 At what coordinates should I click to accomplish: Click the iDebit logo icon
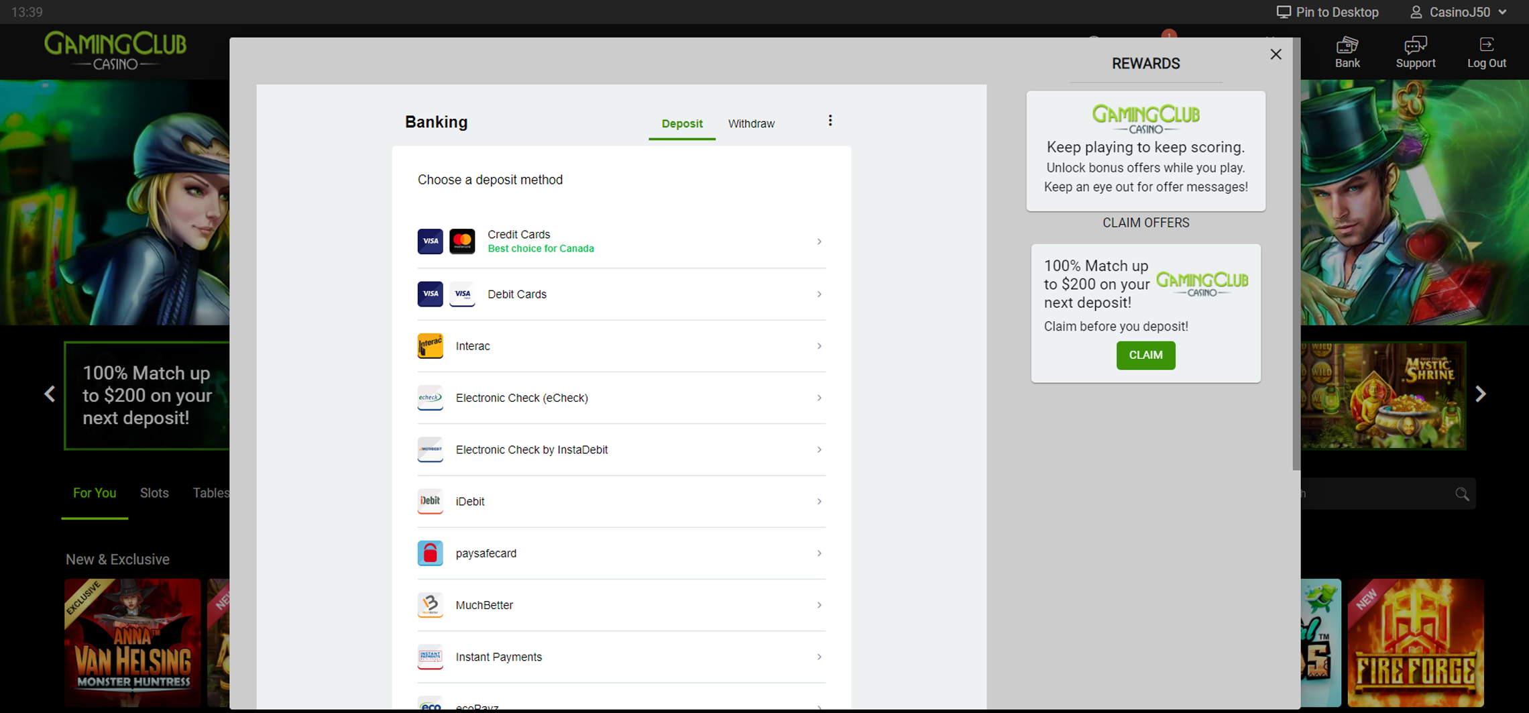pos(430,501)
